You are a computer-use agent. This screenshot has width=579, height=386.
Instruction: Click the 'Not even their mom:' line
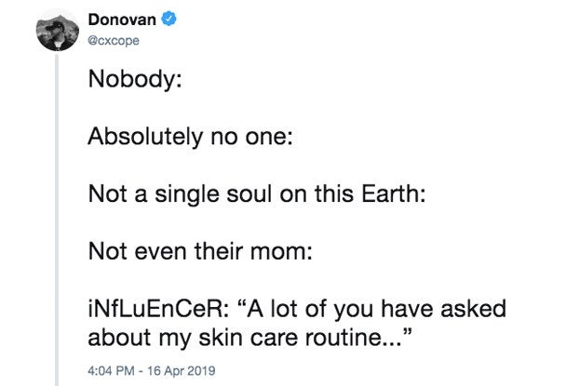[x=200, y=252]
